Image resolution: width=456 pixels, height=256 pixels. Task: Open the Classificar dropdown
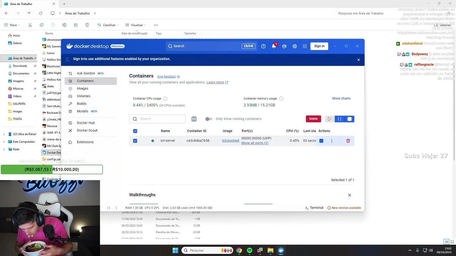[108, 25]
